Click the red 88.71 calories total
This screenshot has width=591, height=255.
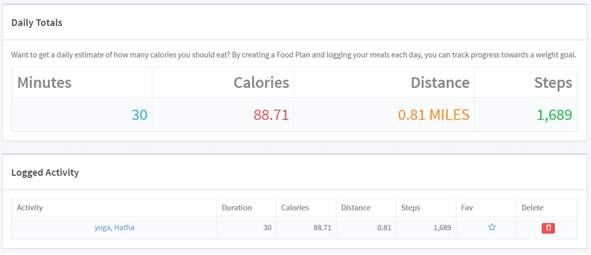(271, 115)
